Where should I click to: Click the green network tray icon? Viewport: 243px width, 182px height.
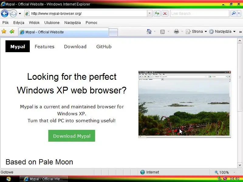(219, 179)
